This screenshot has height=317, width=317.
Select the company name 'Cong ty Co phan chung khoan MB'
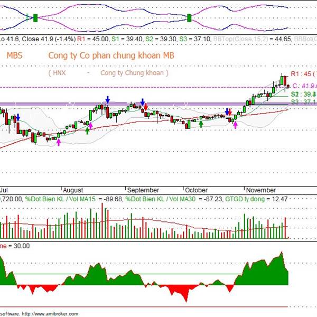pyautogui.click(x=111, y=55)
